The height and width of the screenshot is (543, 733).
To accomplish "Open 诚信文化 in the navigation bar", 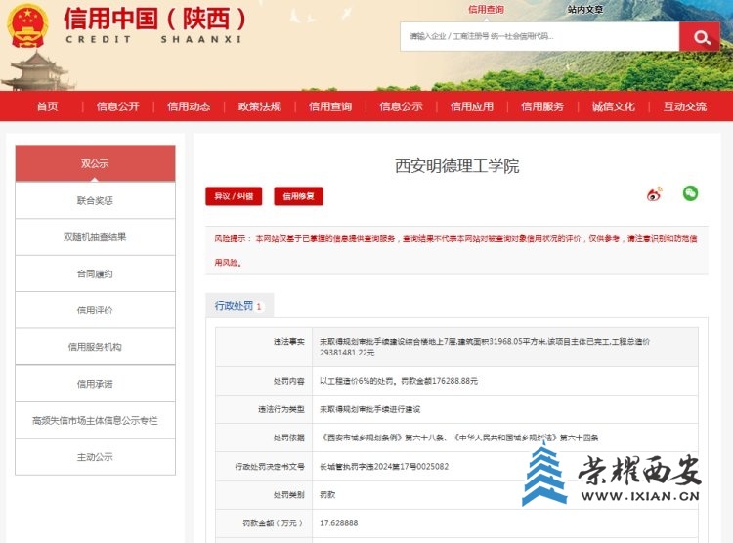I will click(614, 106).
